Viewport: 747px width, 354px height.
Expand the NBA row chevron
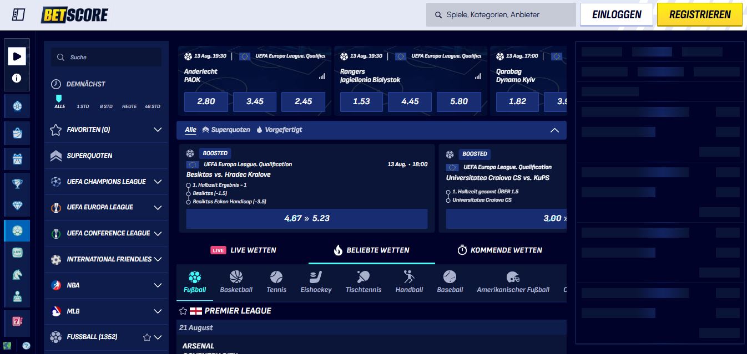[x=158, y=285]
